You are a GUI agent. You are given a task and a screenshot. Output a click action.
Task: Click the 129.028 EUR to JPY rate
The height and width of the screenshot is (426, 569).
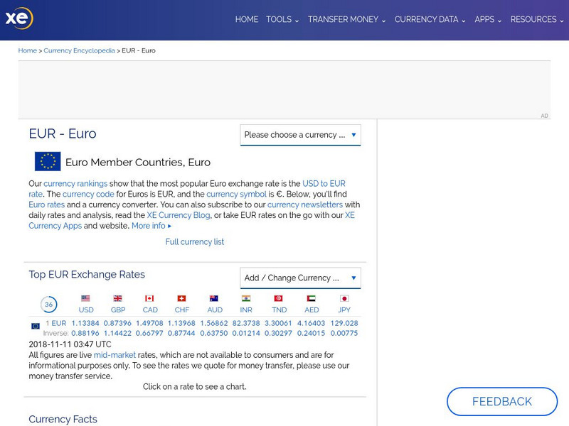pyautogui.click(x=344, y=323)
